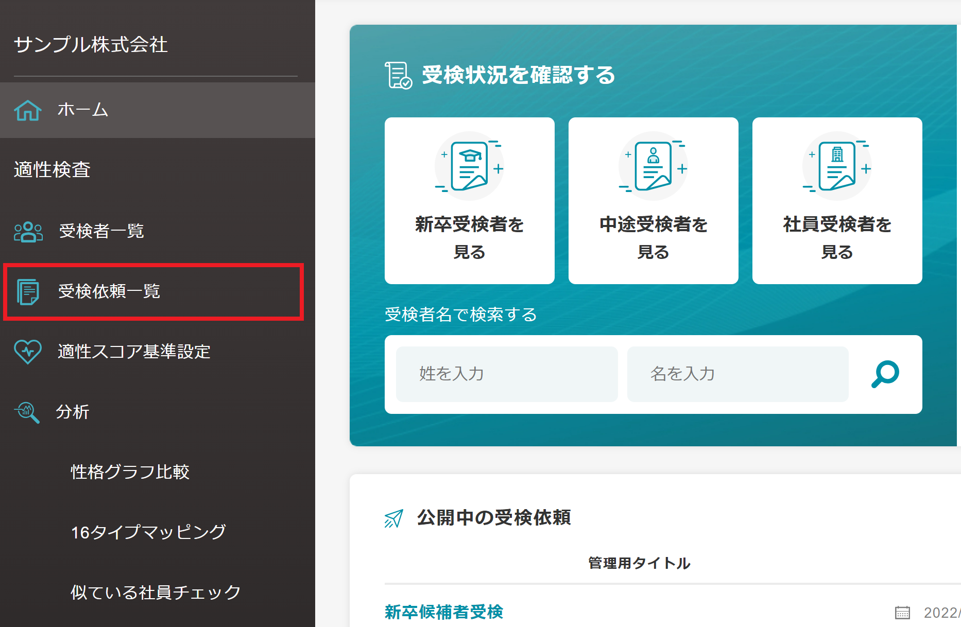Click the 管理用タイトル column header
This screenshot has width=961, height=627.
tap(639, 563)
